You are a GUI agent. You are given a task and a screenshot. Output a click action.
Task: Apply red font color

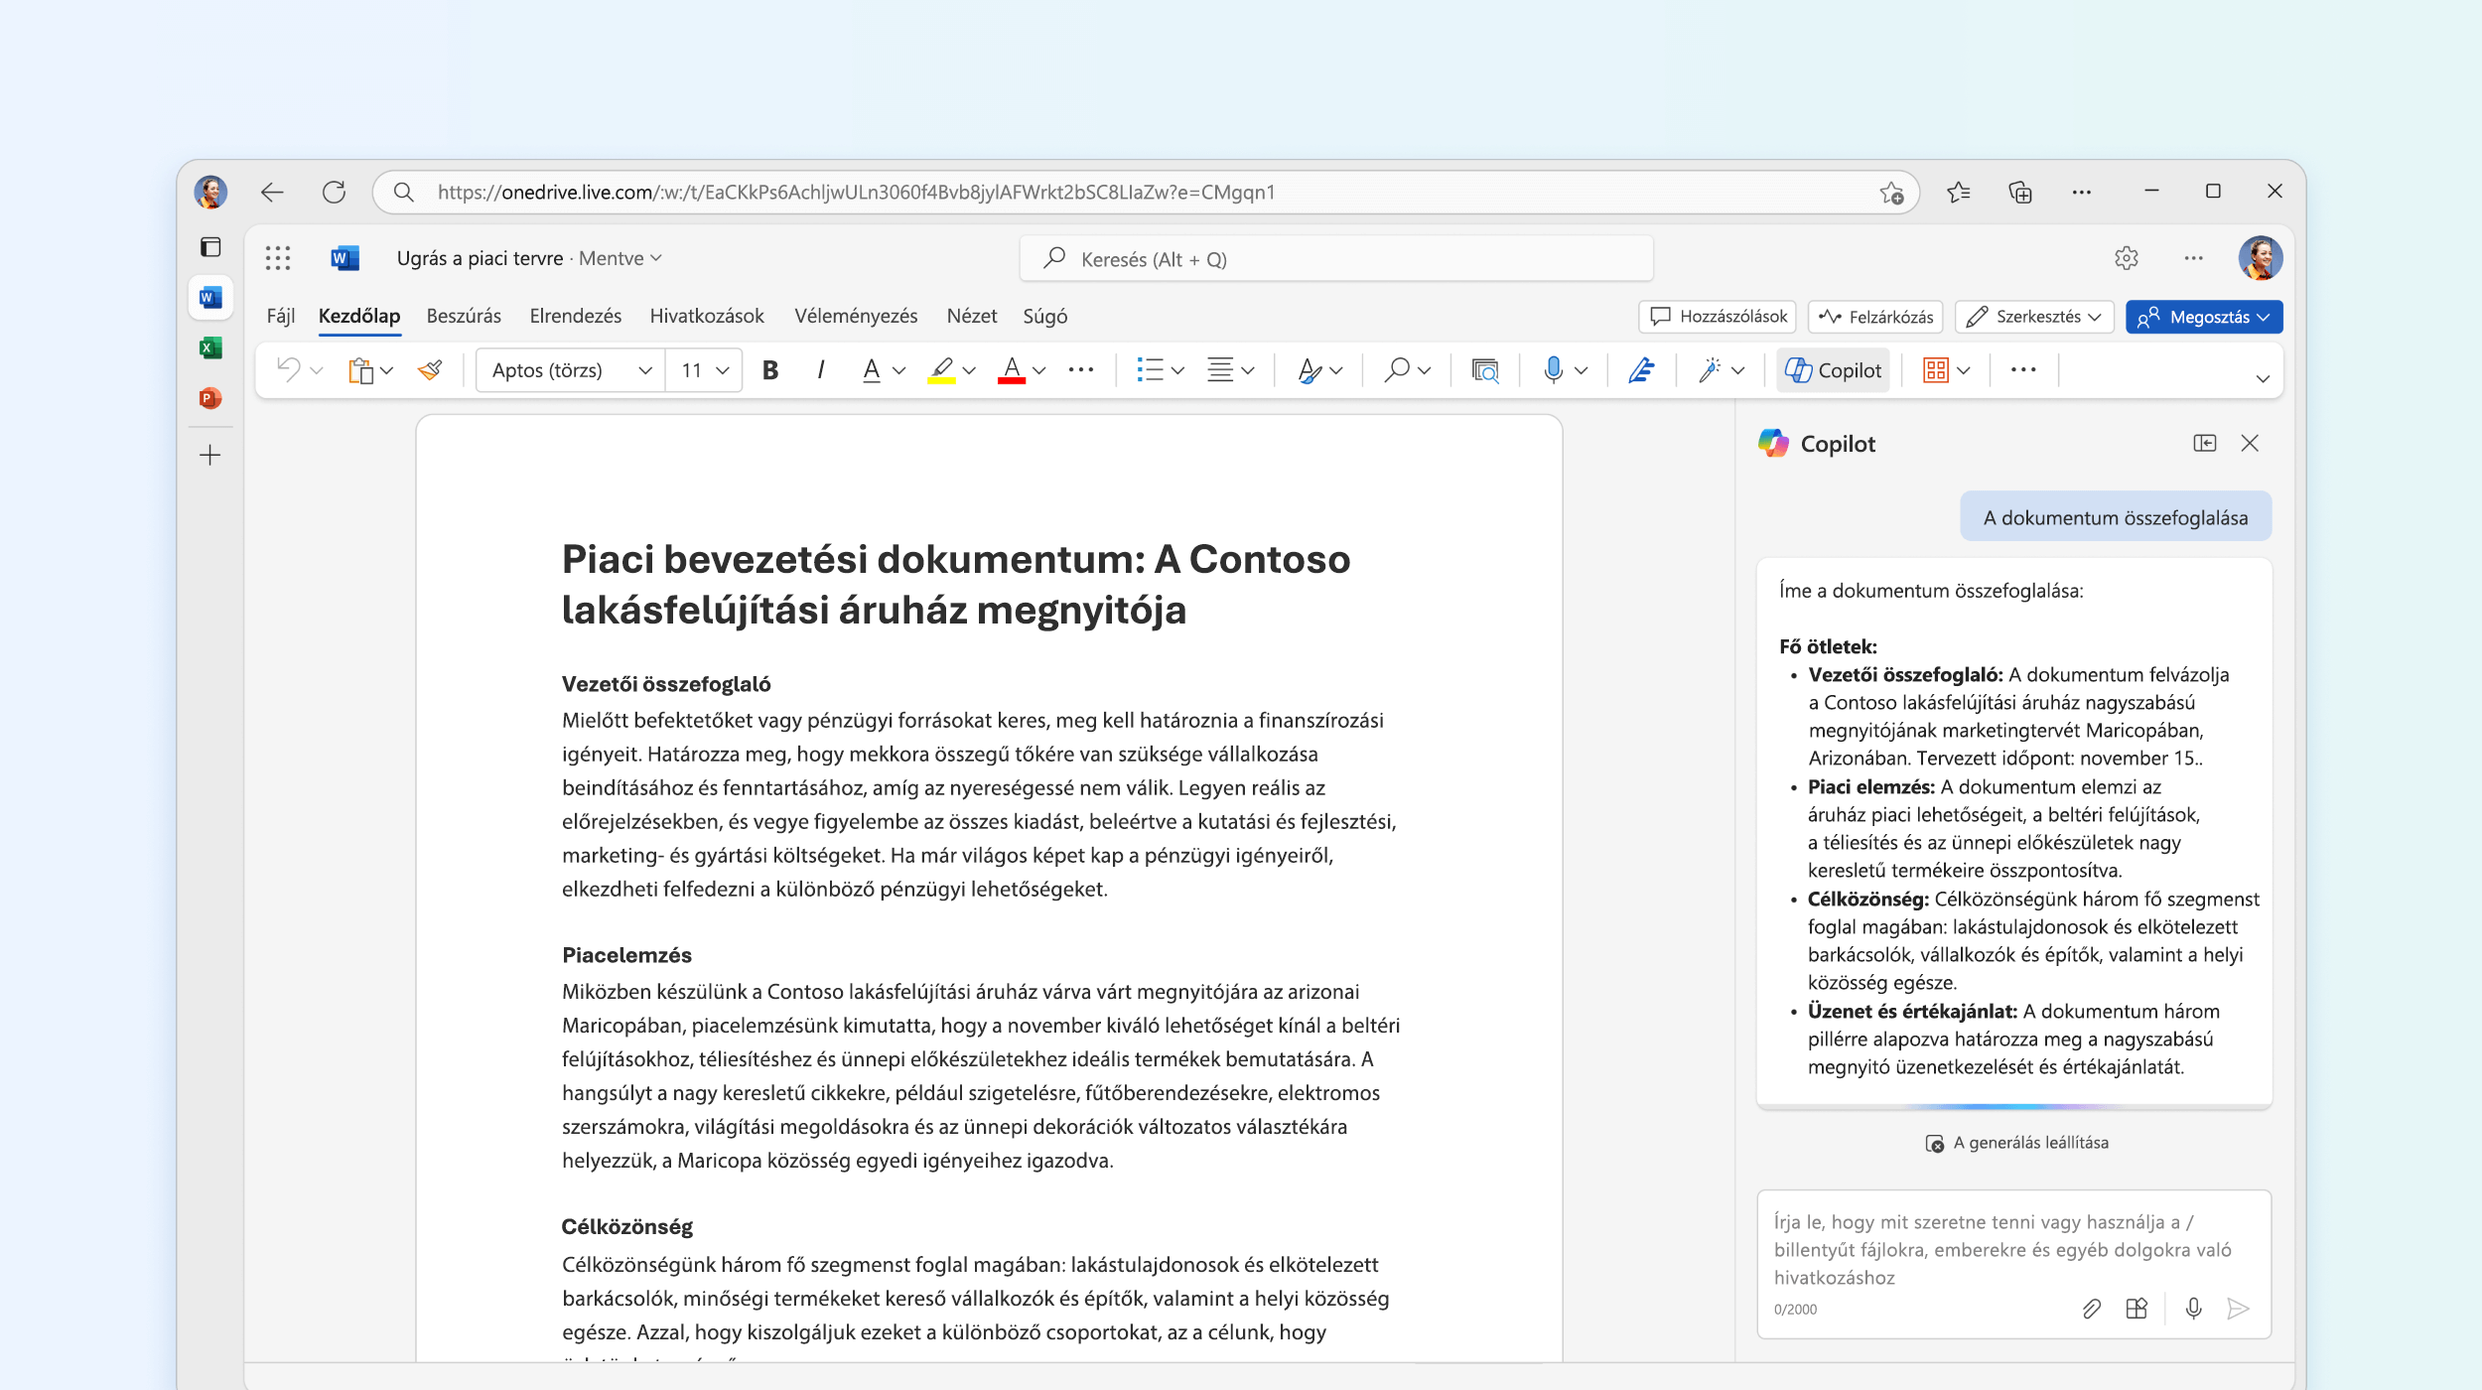point(1011,370)
